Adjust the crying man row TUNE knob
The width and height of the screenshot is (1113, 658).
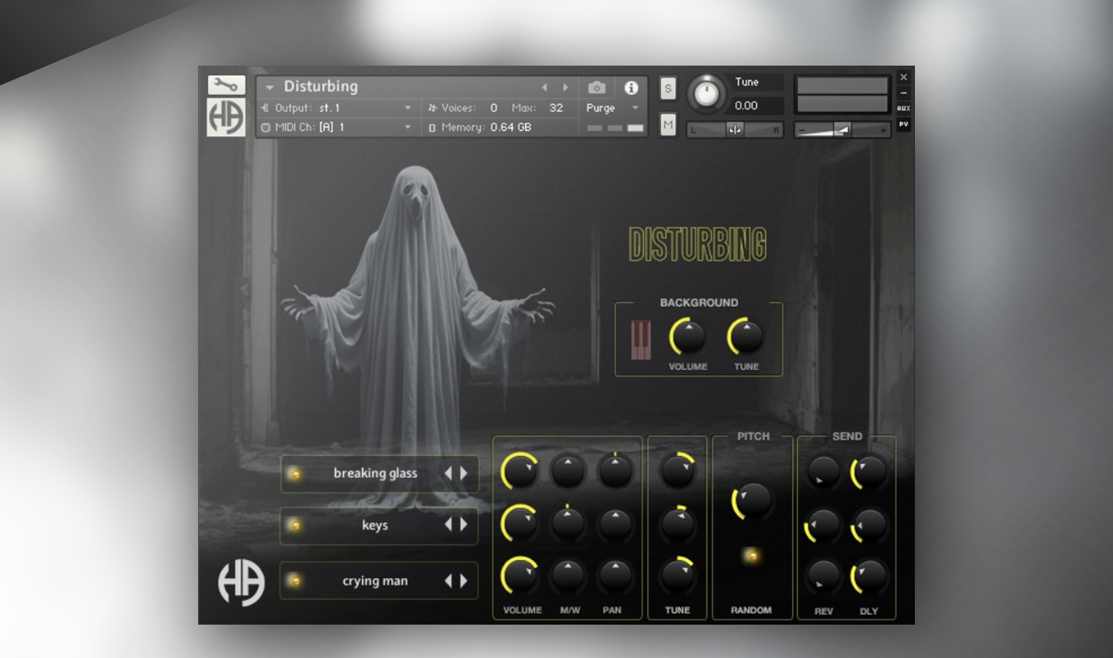[677, 575]
